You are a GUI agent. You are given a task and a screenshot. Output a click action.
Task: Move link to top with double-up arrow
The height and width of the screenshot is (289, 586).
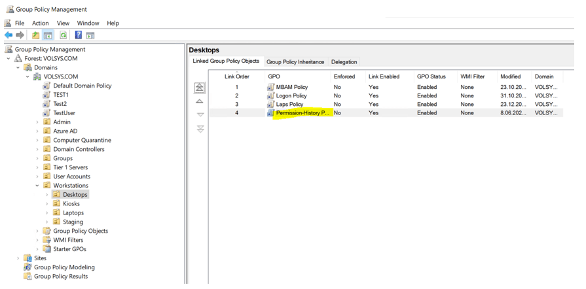tap(200, 88)
